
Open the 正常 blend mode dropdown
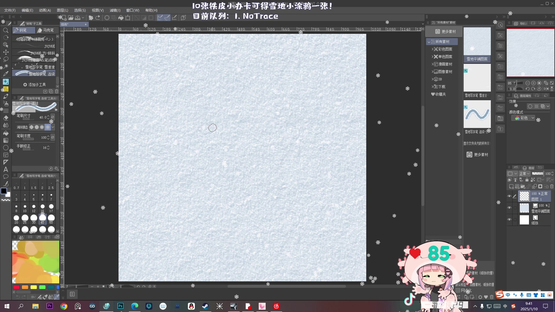524,174
